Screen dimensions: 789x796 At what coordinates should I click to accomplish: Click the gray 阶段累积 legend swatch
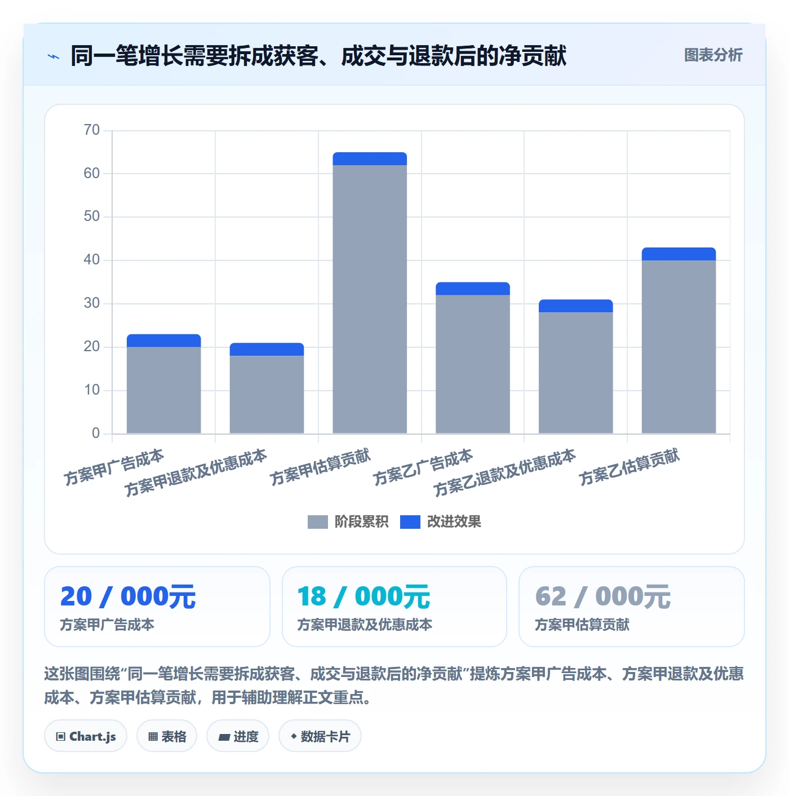(x=317, y=522)
